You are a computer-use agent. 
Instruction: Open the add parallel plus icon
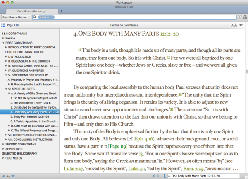pos(240,17)
